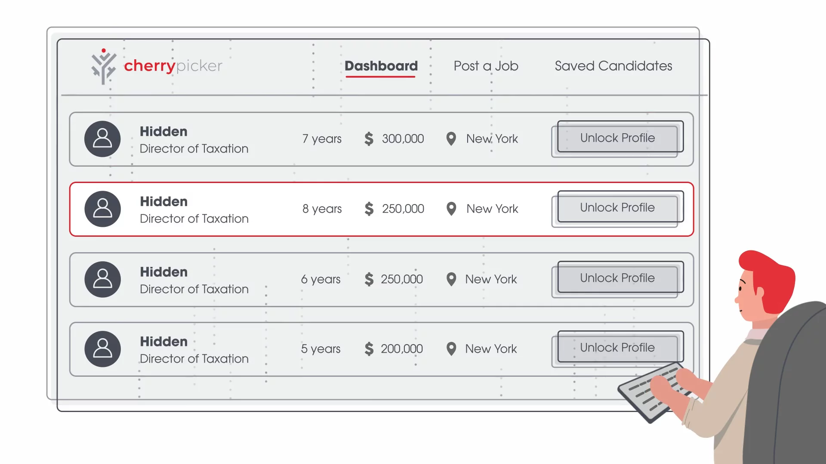Click the dollar icon beside 200,000

[x=369, y=349]
